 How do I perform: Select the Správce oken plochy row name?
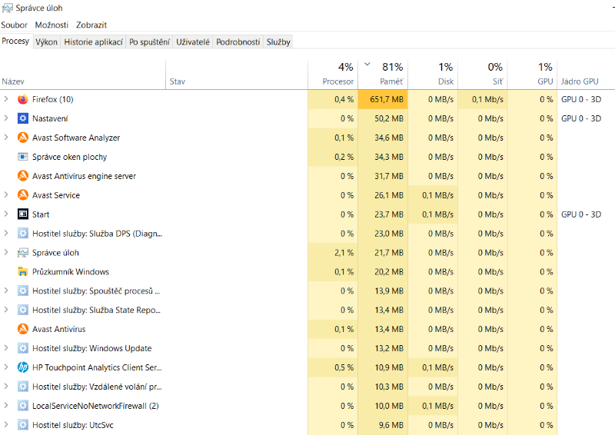[x=69, y=157]
